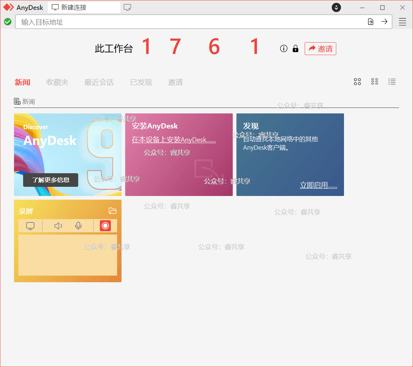Switch to list view
The width and height of the screenshot is (413, 367).
coord(392,81)
